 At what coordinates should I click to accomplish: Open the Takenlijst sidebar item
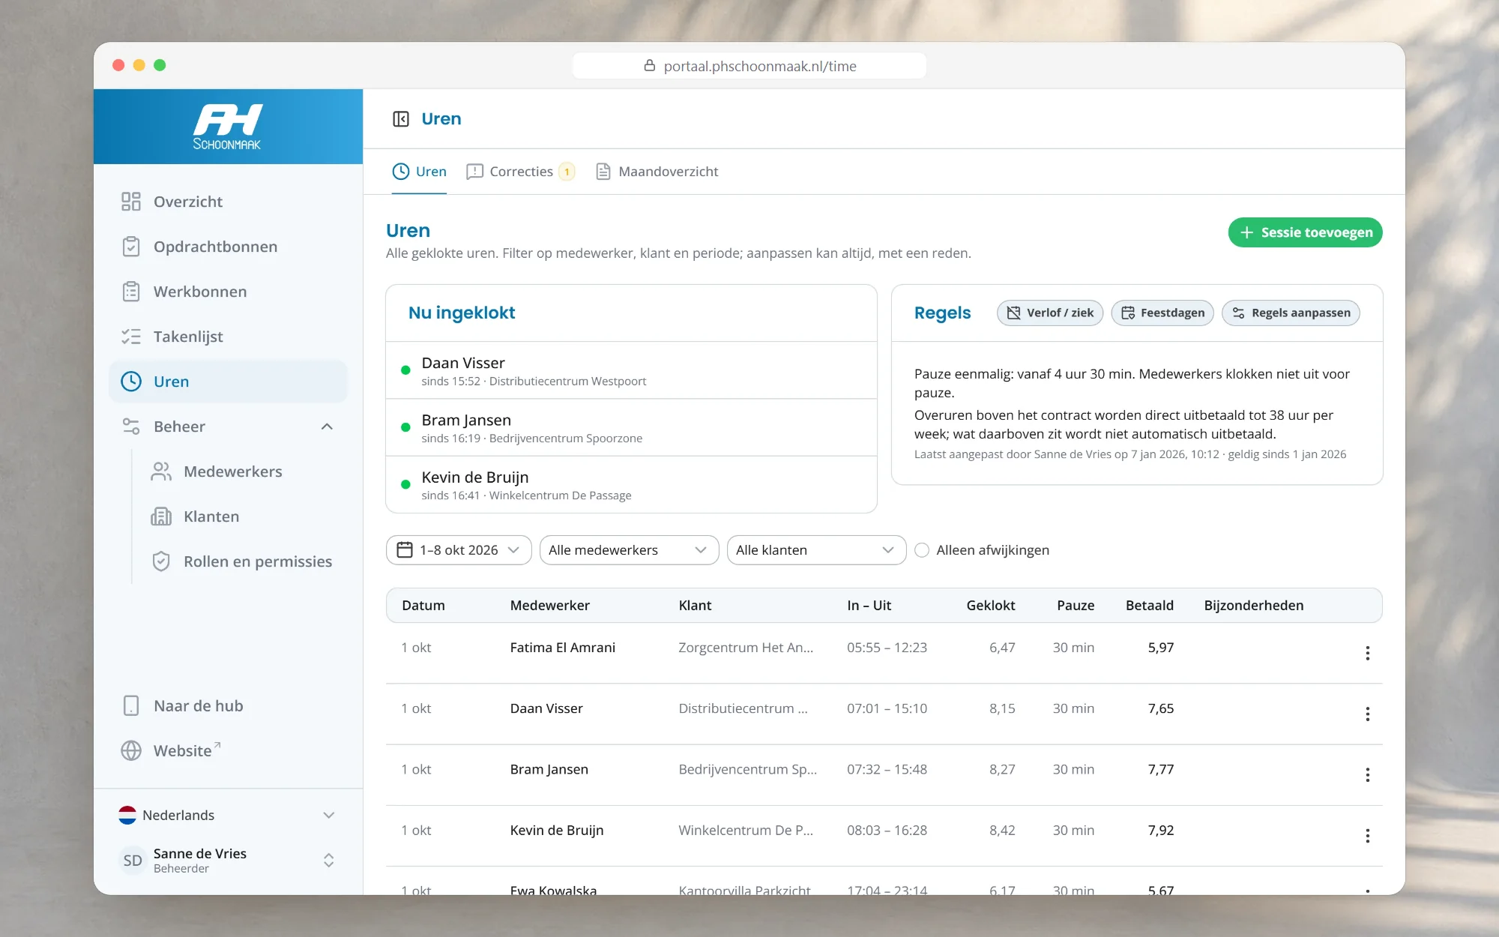[x=229, y=337]
